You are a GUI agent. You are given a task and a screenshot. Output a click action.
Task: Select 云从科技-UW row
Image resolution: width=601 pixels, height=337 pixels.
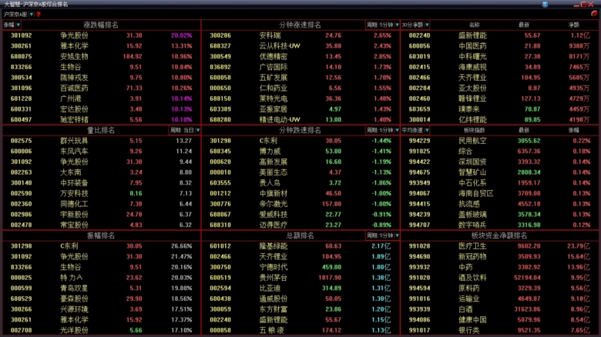[x=300, y=46]
